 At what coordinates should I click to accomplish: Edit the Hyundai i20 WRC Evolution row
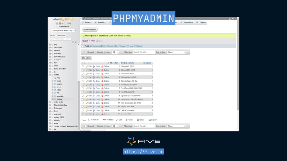click(x=89, y=99)
